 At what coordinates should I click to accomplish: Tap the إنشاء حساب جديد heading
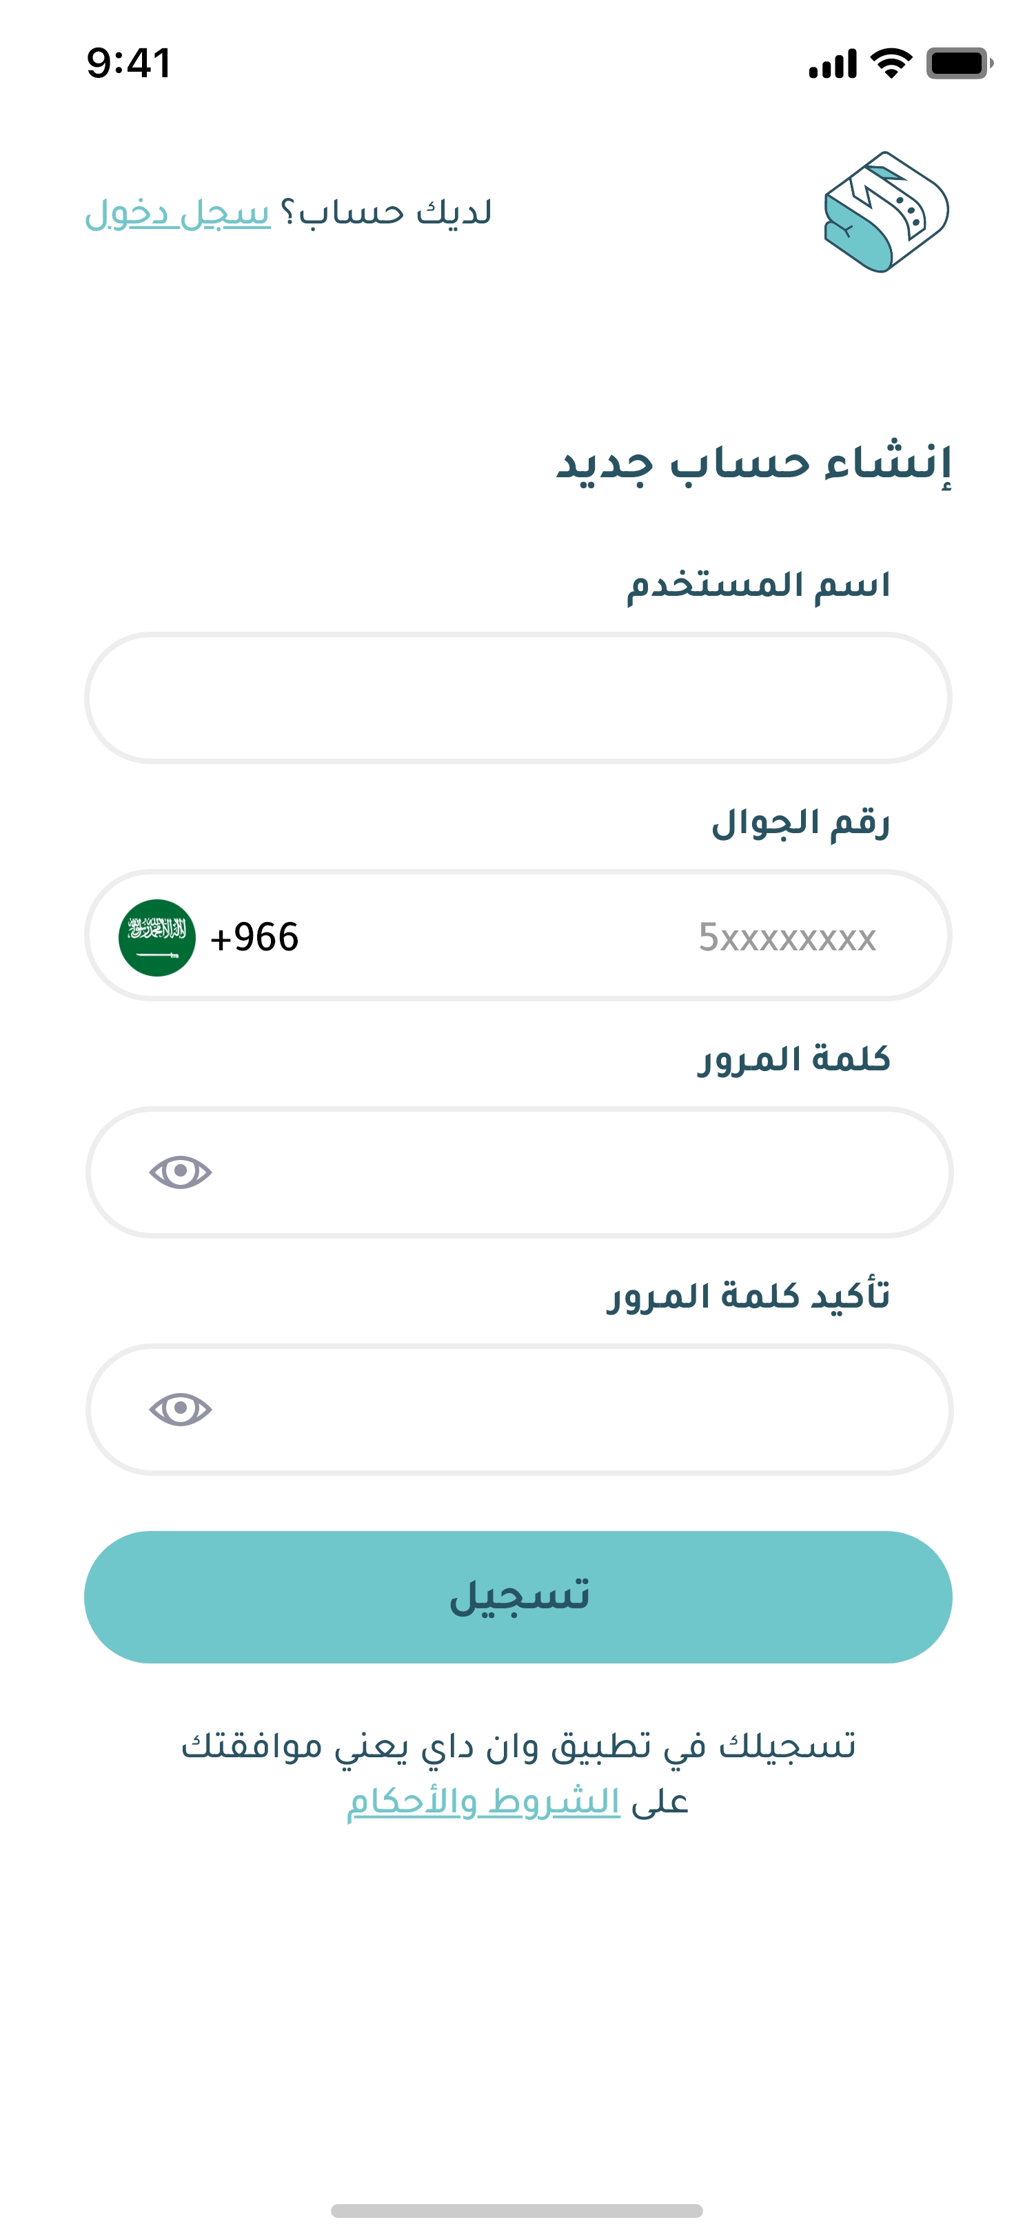(x=753, y=463)
